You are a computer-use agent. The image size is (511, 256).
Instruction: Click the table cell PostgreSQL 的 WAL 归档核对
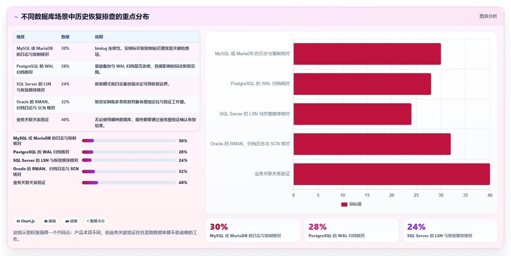35,69
